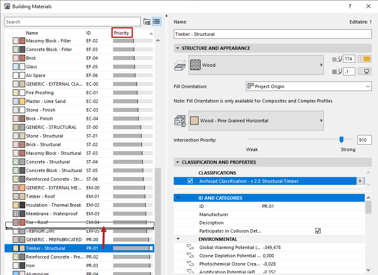Click Global Warming Potential value -349,478
Viewport: 378px width, 275px height.
(272, 247)
